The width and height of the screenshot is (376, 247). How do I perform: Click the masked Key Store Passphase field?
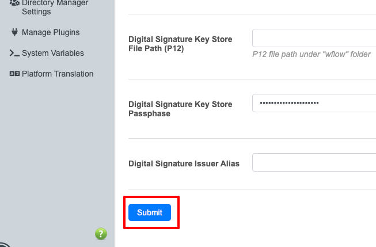pos(314,103)
